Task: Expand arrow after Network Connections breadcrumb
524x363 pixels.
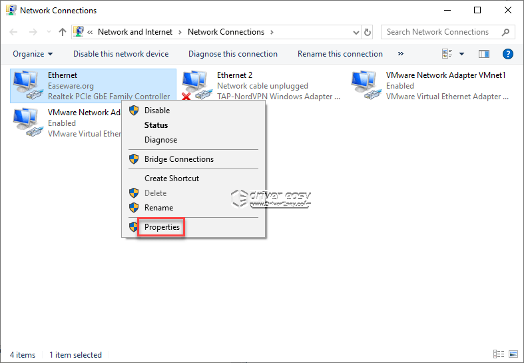Action: click(x=272, y=32)
